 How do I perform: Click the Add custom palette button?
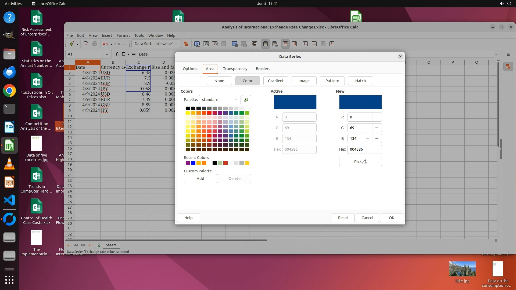(x=200, y=179)
